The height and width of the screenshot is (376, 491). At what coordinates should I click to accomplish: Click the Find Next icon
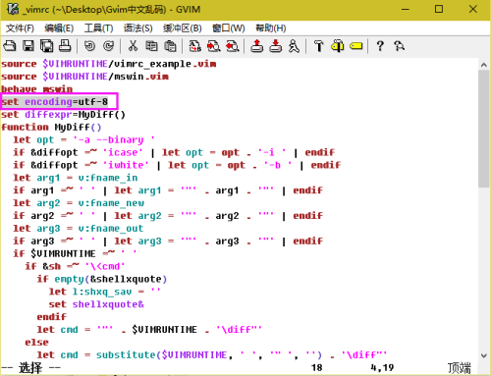[x=214, y=46]
